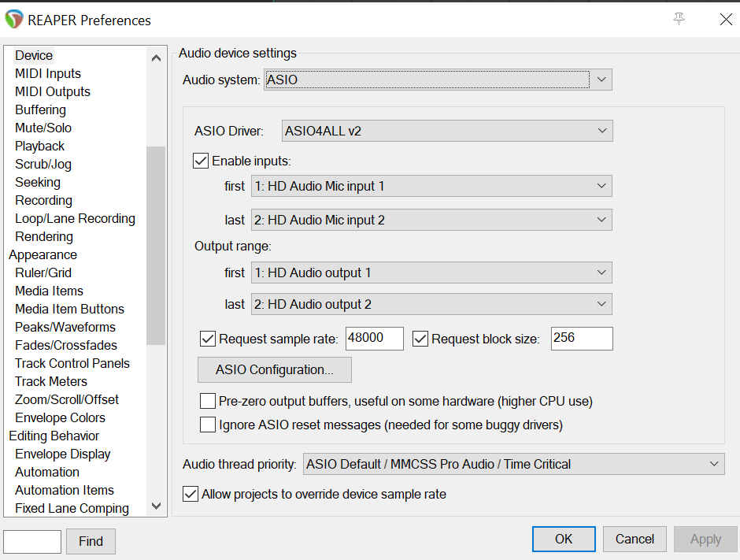The width and height of the screenshot is (740, 560).
Task: Open Ruler/Grid preferences page
Action: (x=43, y=273)
